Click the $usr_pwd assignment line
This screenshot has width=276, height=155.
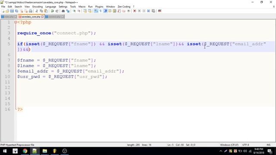pyautogui.click(x=62, y=77)
